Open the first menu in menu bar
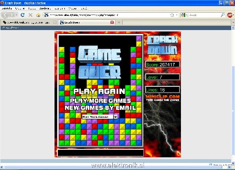Viewport: 235px width, 170px height. (7, 8)
